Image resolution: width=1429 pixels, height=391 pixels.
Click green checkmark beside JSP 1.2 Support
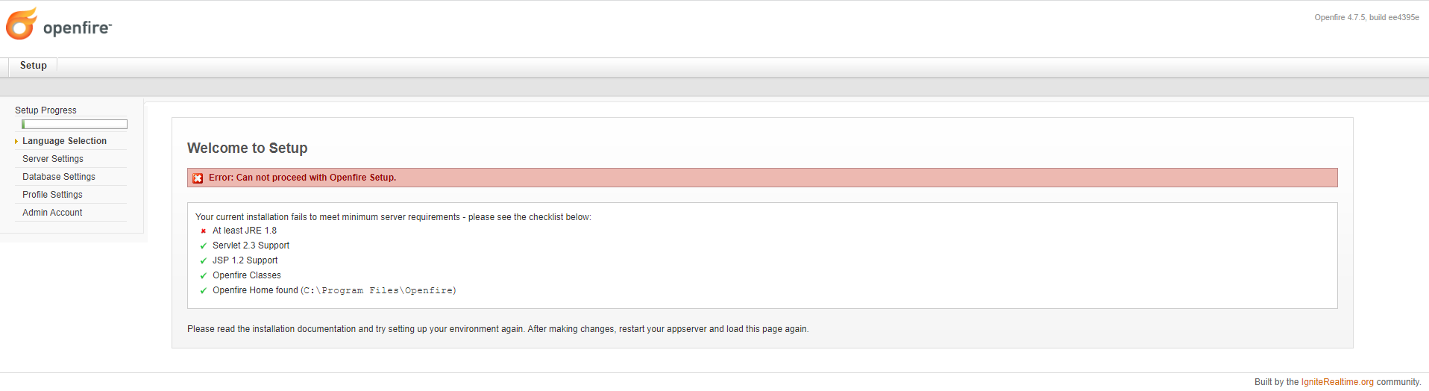203,261
